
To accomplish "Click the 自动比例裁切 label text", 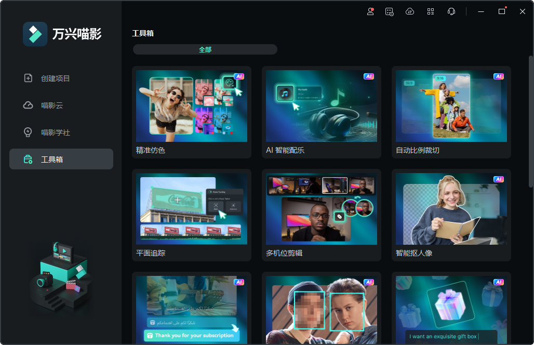I will pos(418,150).
